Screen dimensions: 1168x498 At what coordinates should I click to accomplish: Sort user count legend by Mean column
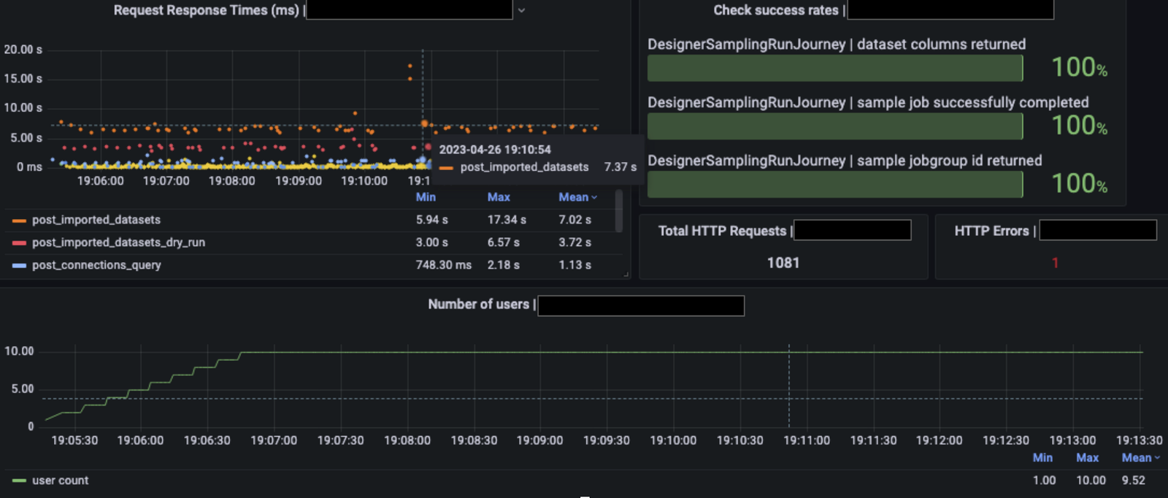pos(1140,458)
